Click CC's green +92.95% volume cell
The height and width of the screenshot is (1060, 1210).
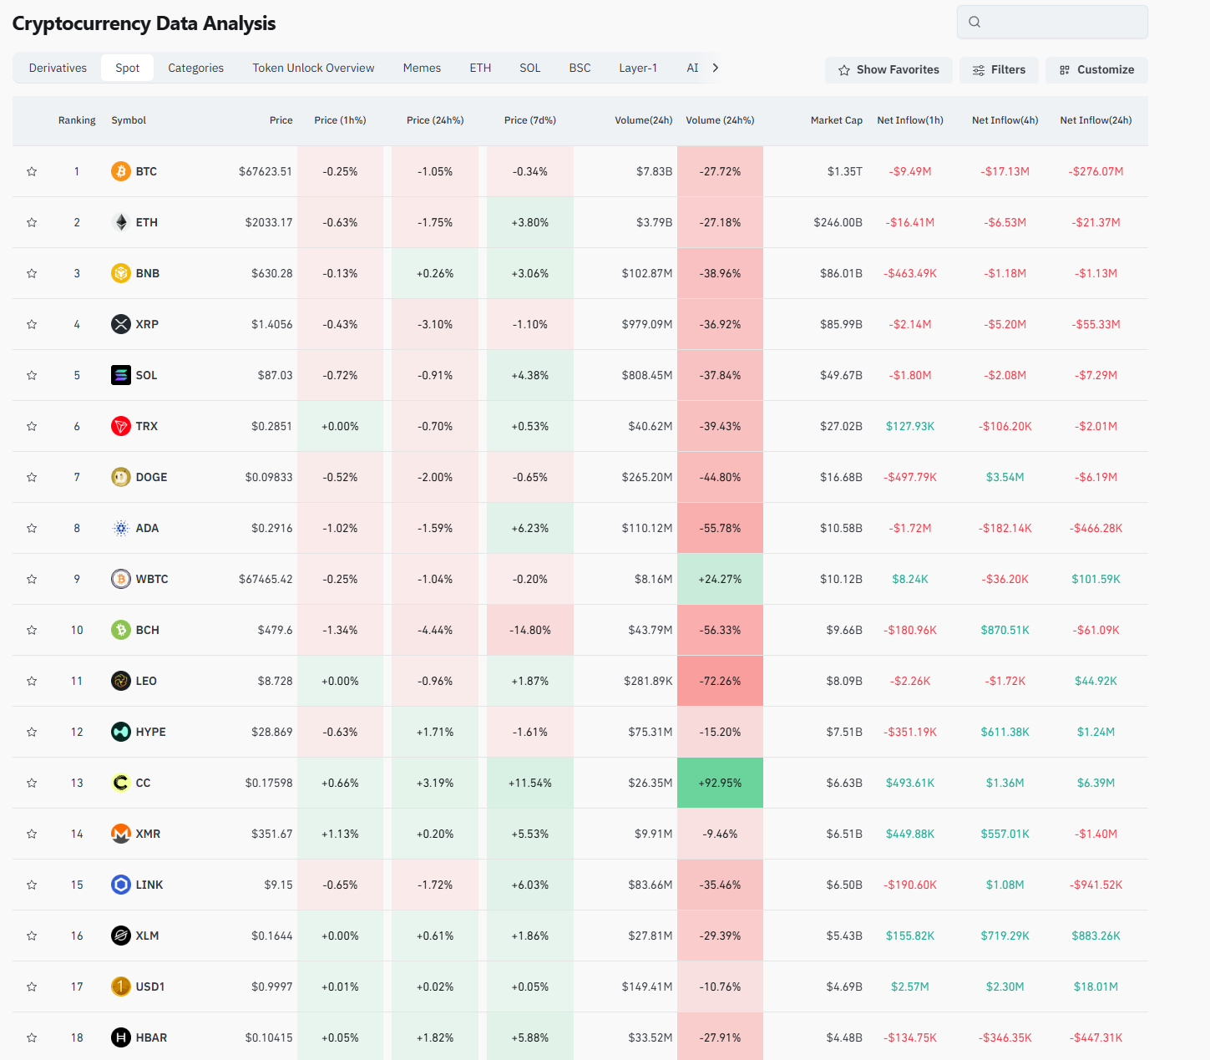[720, 783]
